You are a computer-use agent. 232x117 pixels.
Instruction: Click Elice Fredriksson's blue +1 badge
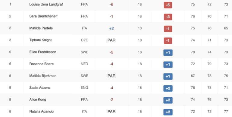168,52
